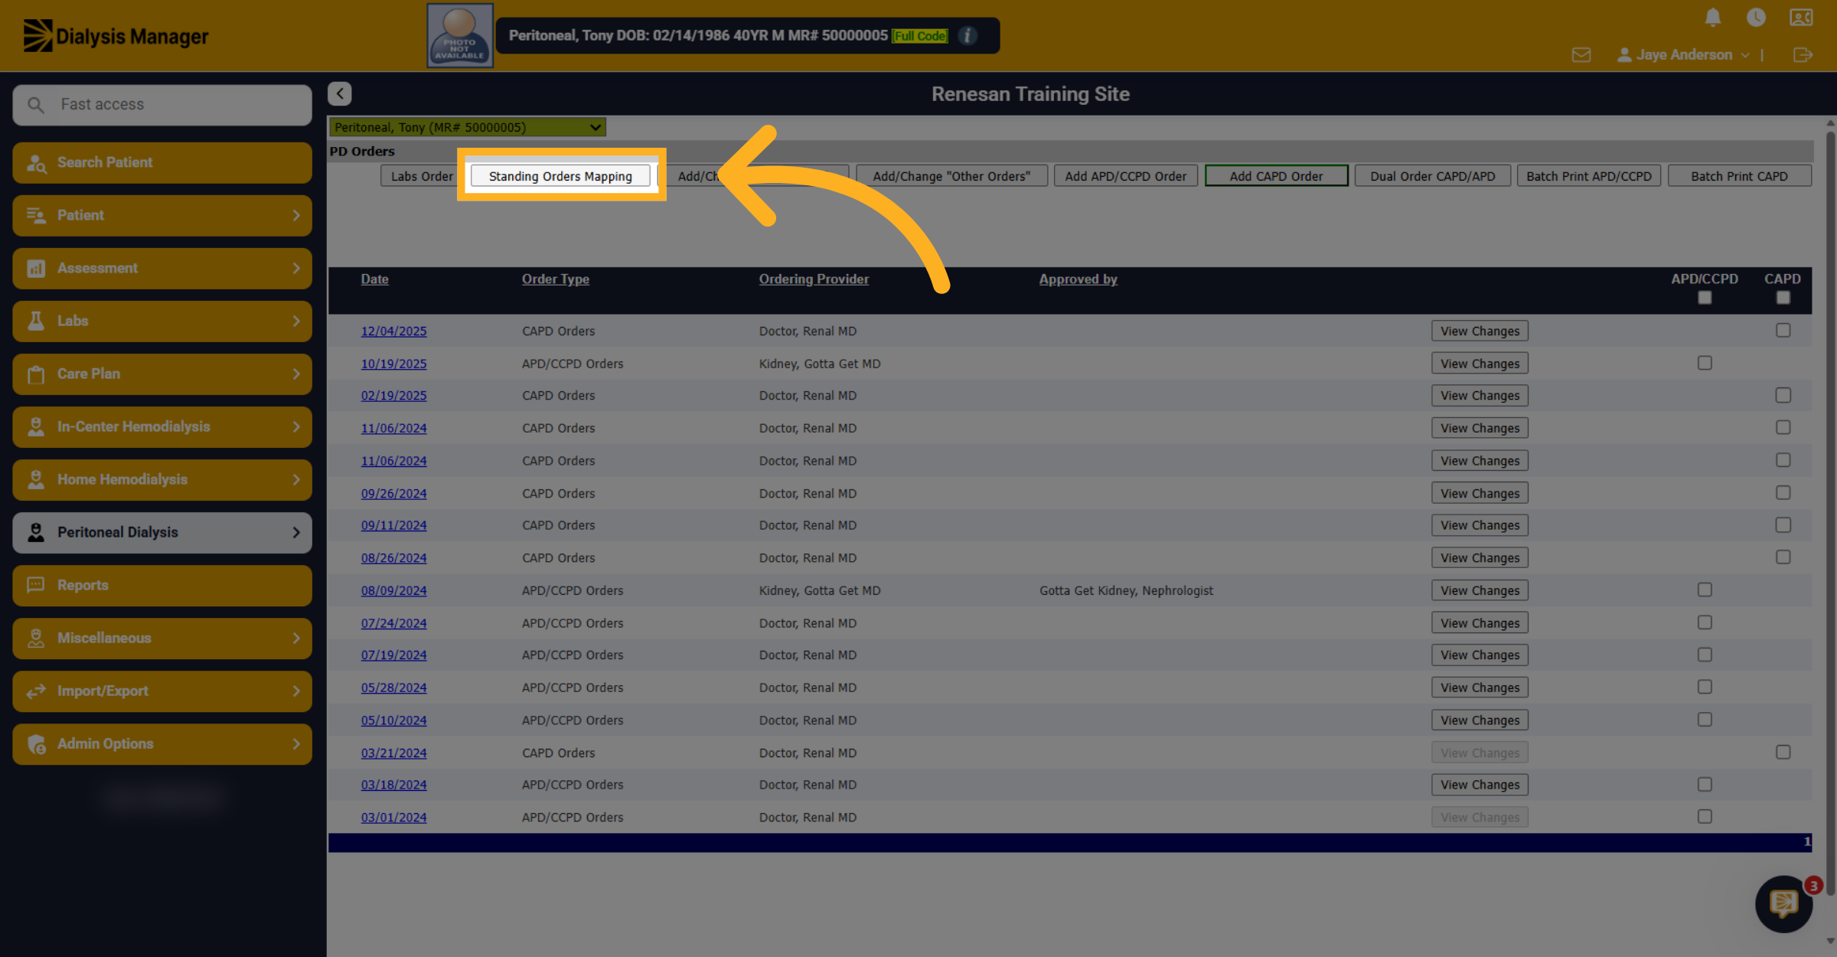Expand the Assessment sidebar menu
Image resolution: width=1837 pixels, height=957 pixels.
(162, 268)
